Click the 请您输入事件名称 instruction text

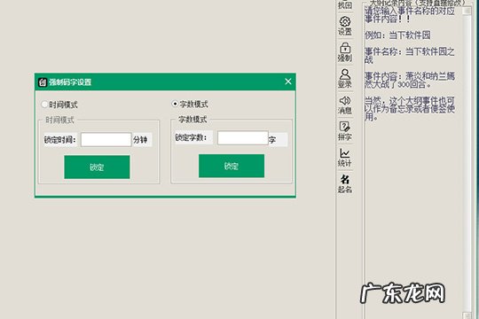coord(409,15)
